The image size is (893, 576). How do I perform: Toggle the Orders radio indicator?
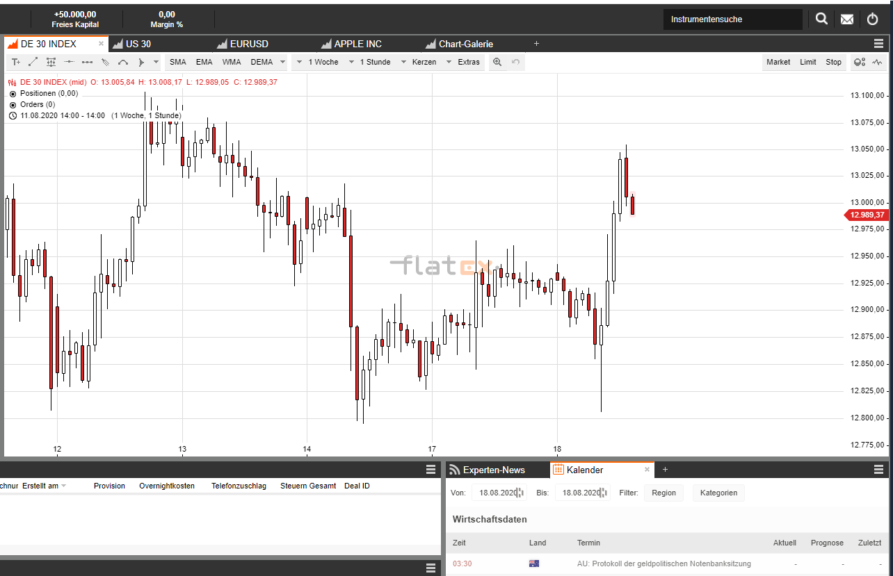point(13,104)
